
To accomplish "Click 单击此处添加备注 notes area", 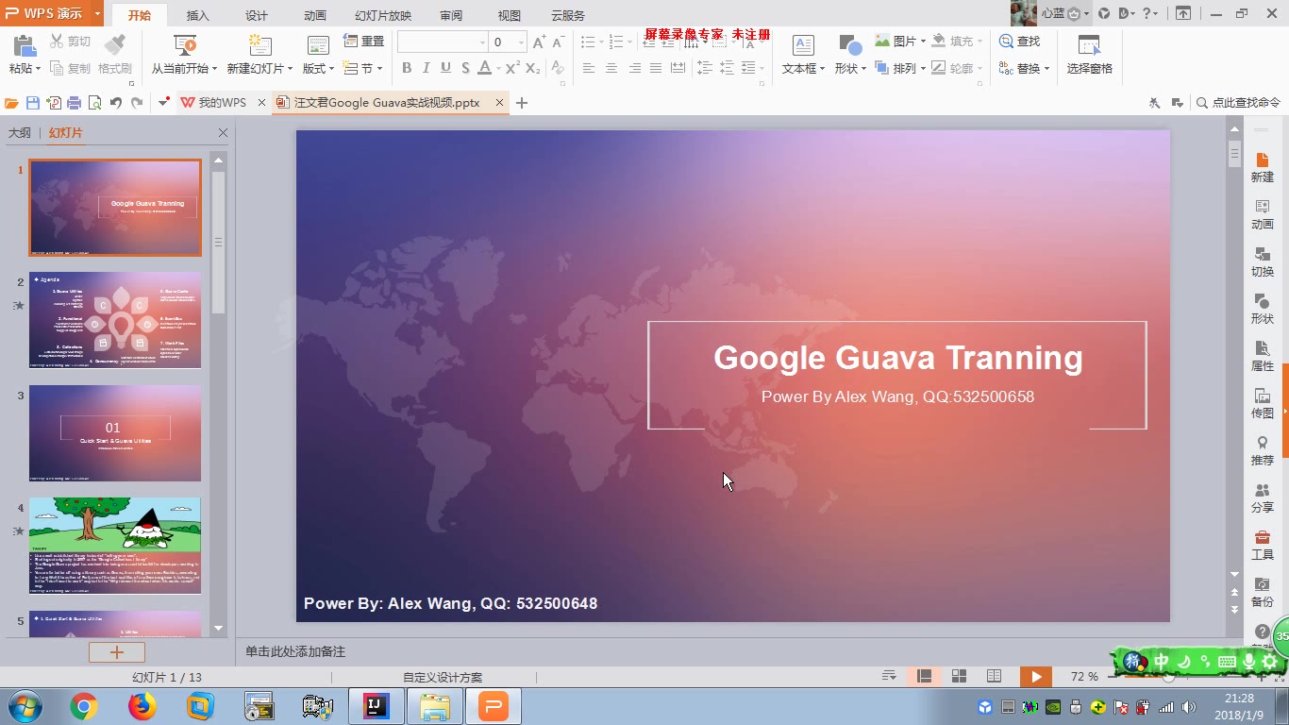I will [295, 651].
